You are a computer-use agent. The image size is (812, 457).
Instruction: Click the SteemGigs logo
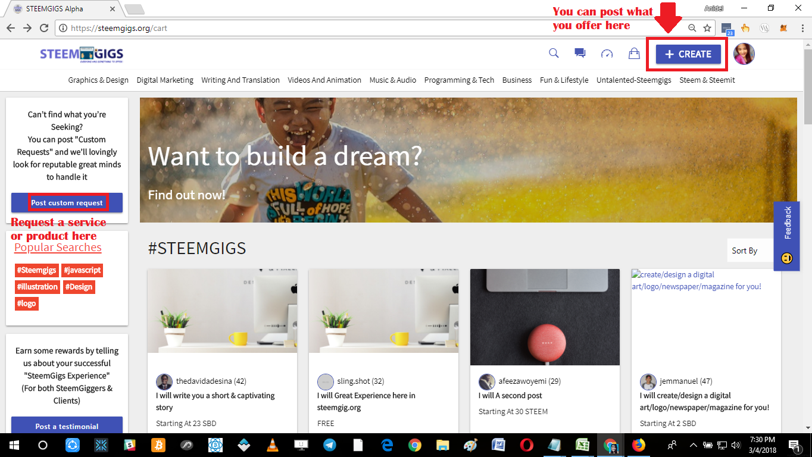point(82,54)
